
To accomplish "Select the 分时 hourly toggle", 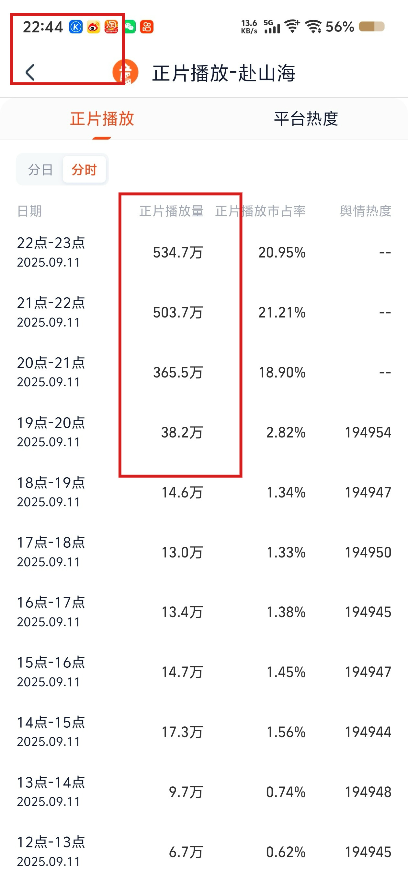I will point(84,170).
